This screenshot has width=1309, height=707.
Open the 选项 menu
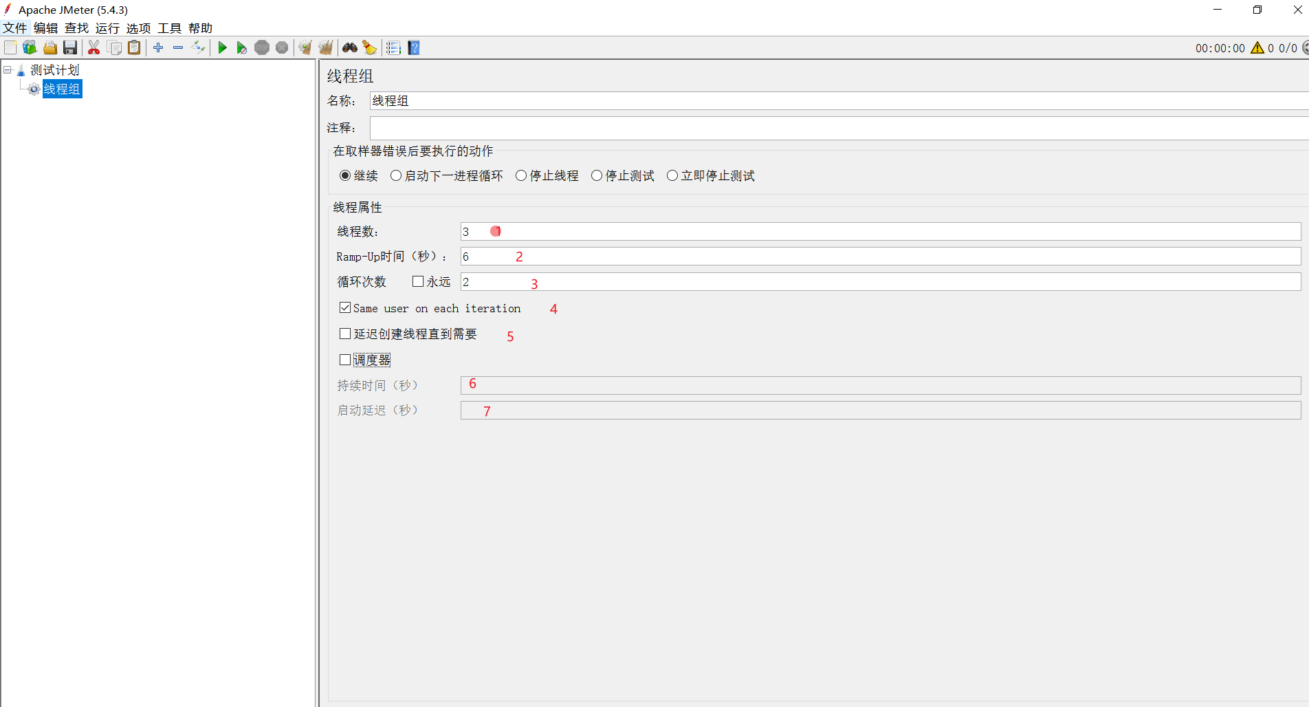[138, 28]
